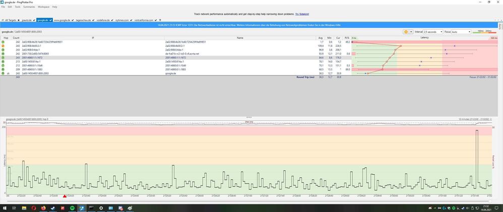
Task: Click the PL% column header
Action: [347, 38]
